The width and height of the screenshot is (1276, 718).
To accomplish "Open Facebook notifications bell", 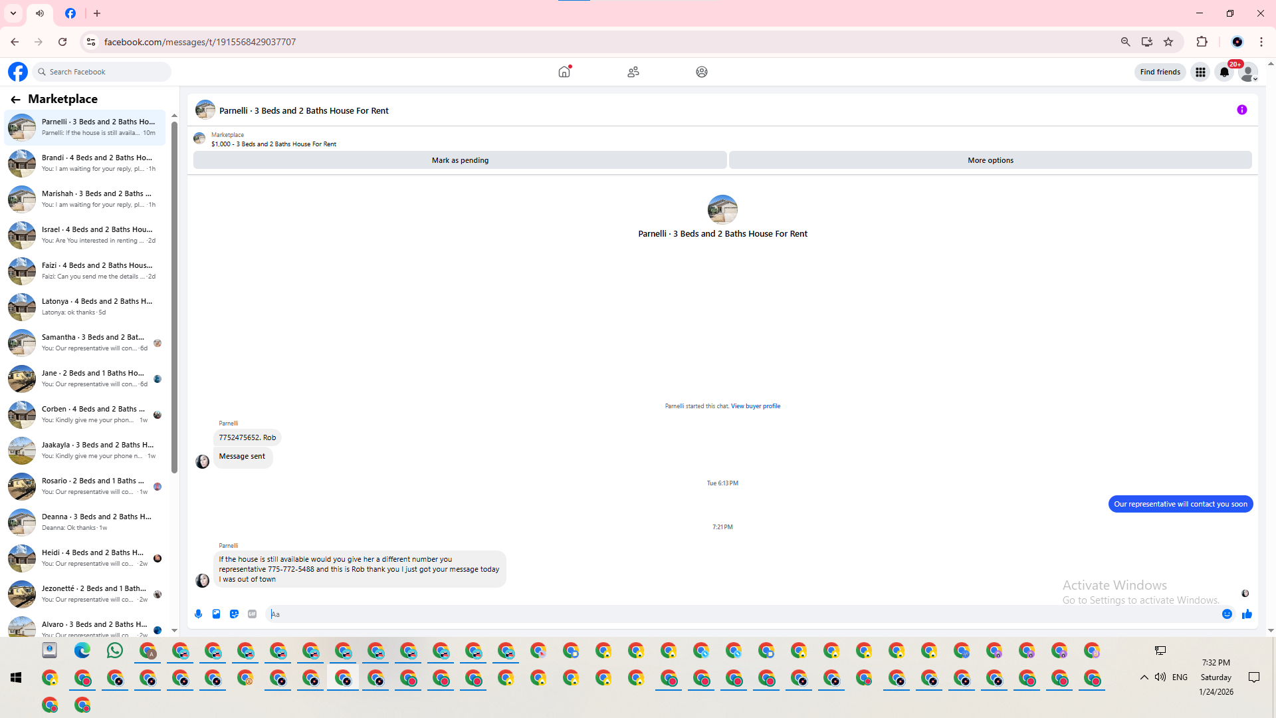I will pyautogui.click(x=1224, y=72).
